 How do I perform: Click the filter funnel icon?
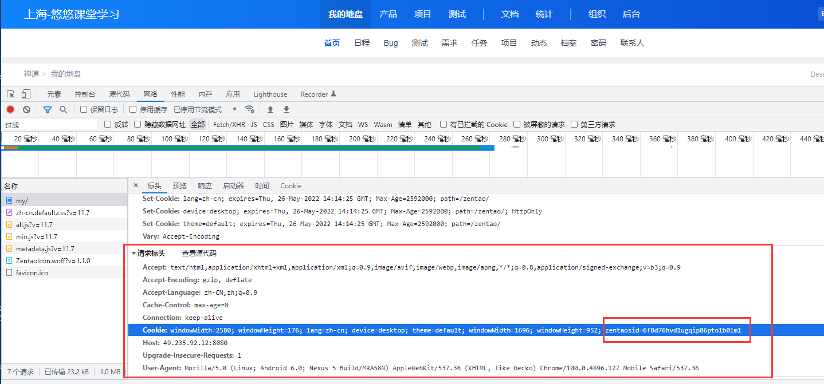coord(48,110)
